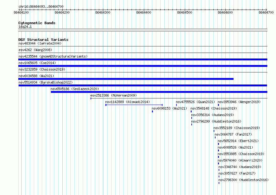Viewport: 276px width, 195px height.
Task: Click nsv3346740 (Audano2019) variant label
Action: click(240, 167)
